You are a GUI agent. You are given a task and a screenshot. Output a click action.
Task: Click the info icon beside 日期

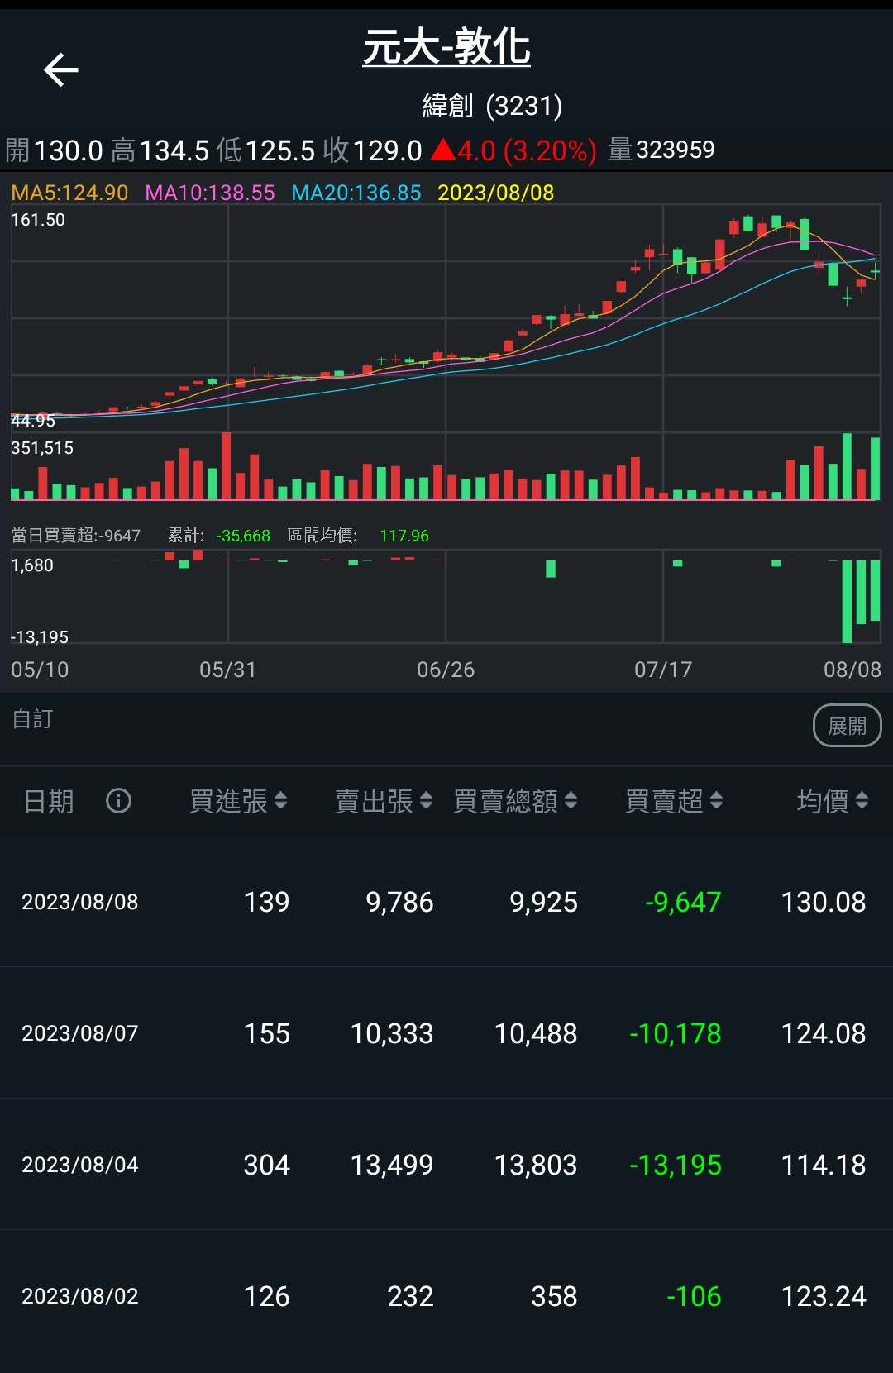pyautogui.click(x=118, y=800)
